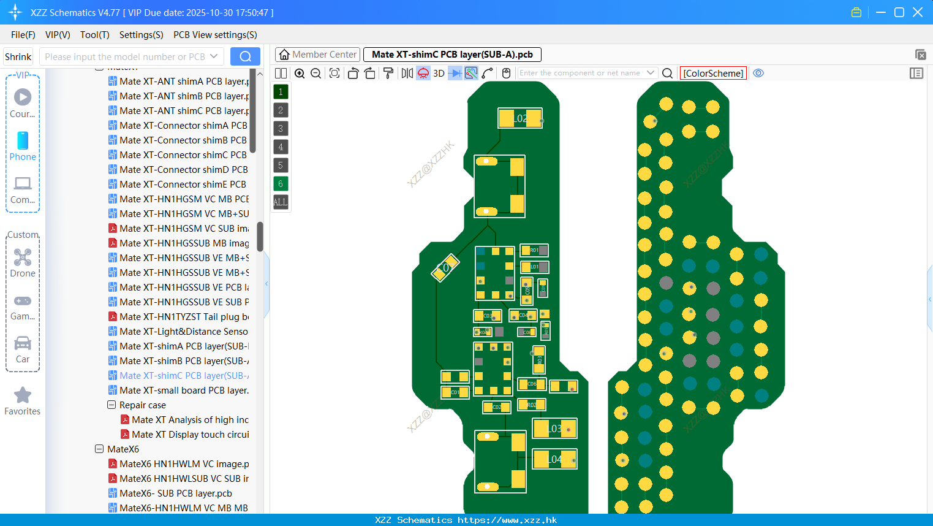Select the Computer category icon
933x526 pixels.
(23, 183)
